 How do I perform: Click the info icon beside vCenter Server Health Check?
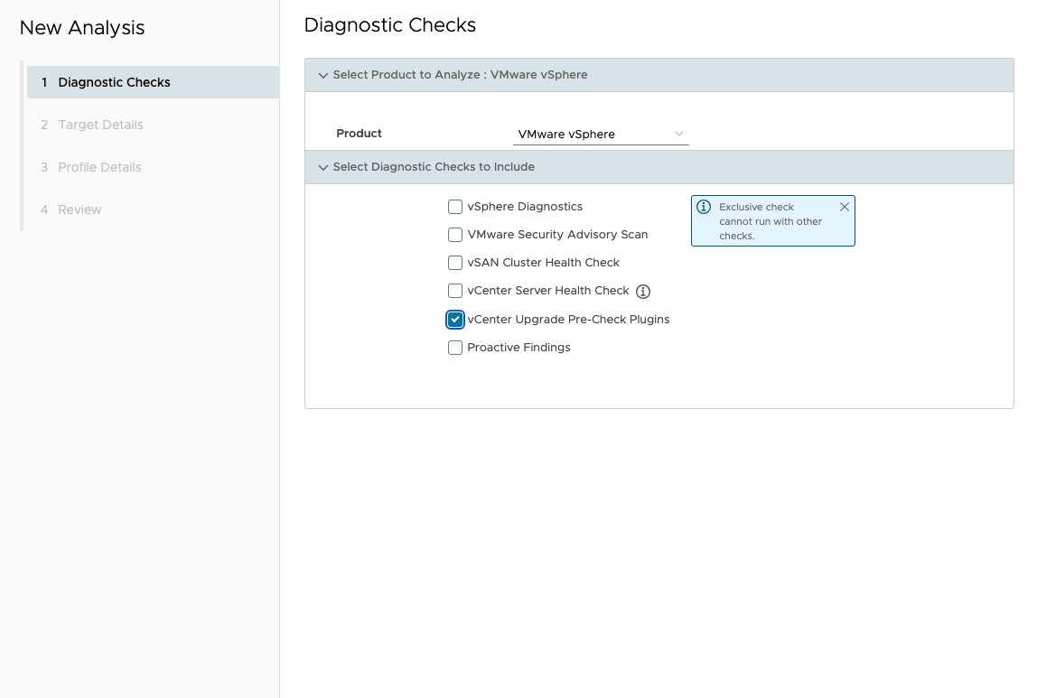[642, 291]
